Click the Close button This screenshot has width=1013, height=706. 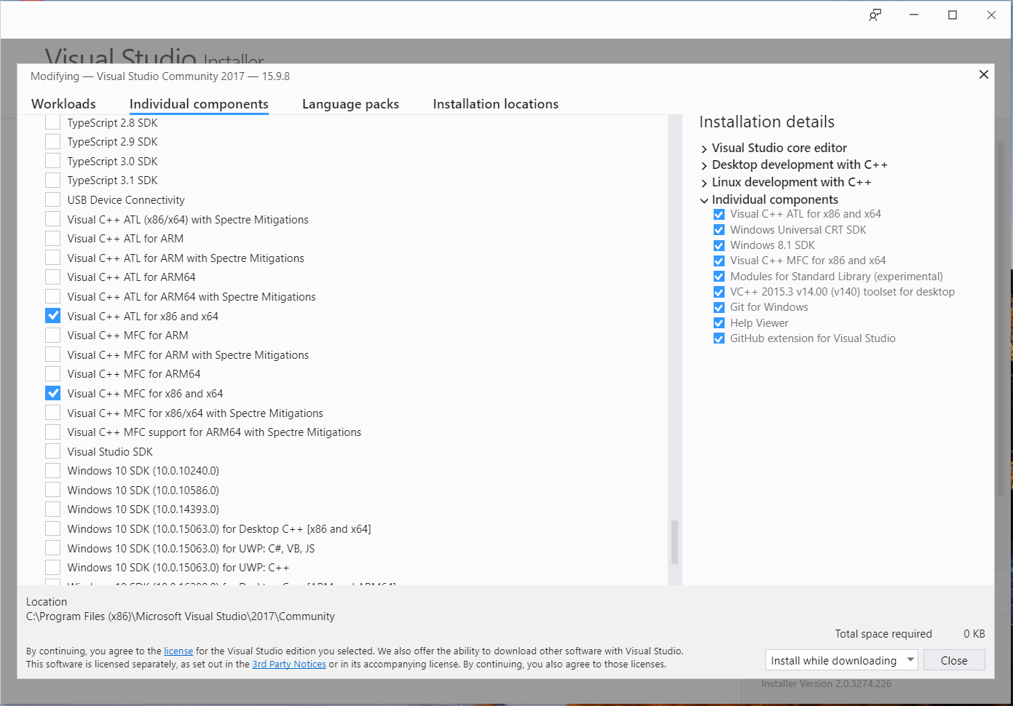pos(953,660)
